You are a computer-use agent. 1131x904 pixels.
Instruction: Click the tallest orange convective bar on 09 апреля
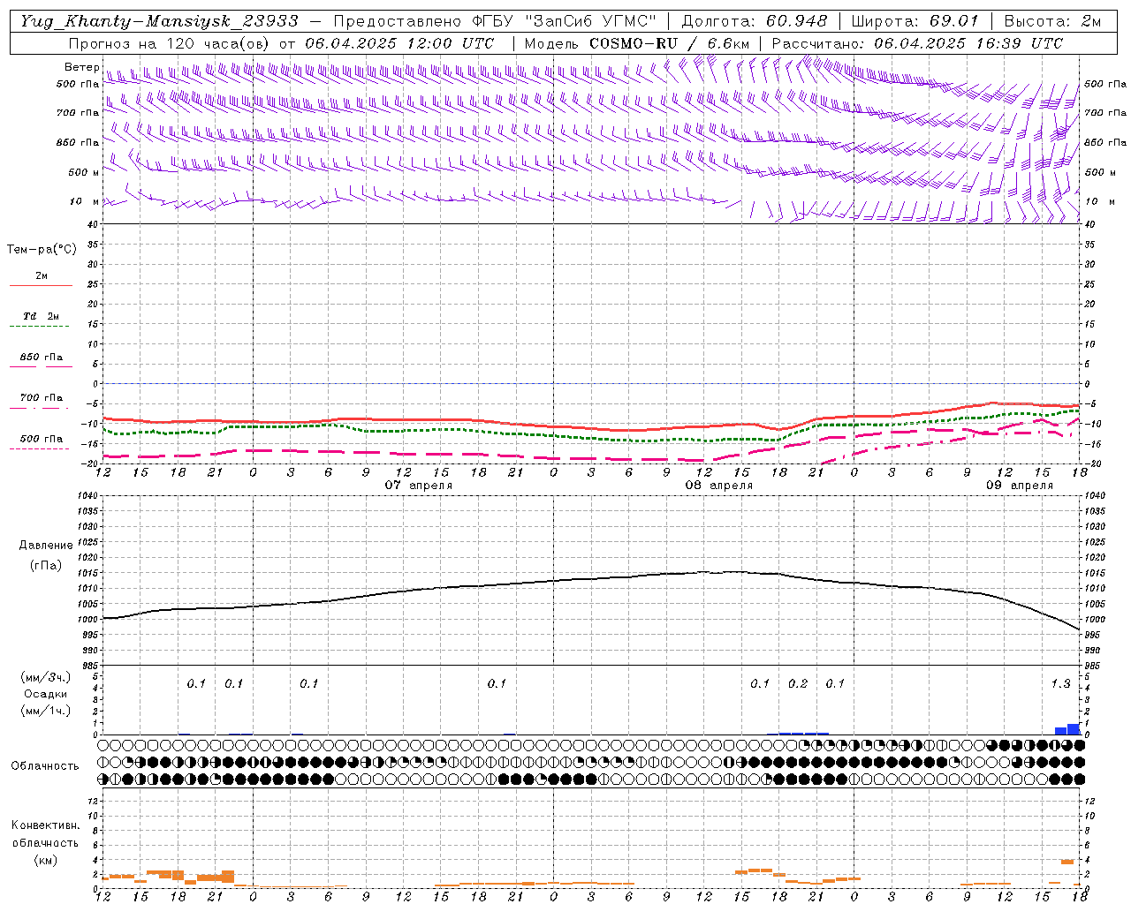coord(1067,862)
